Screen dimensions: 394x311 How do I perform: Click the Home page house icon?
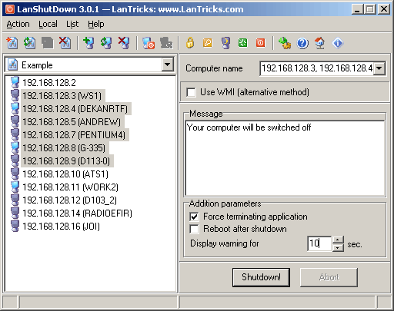[320, 43]
